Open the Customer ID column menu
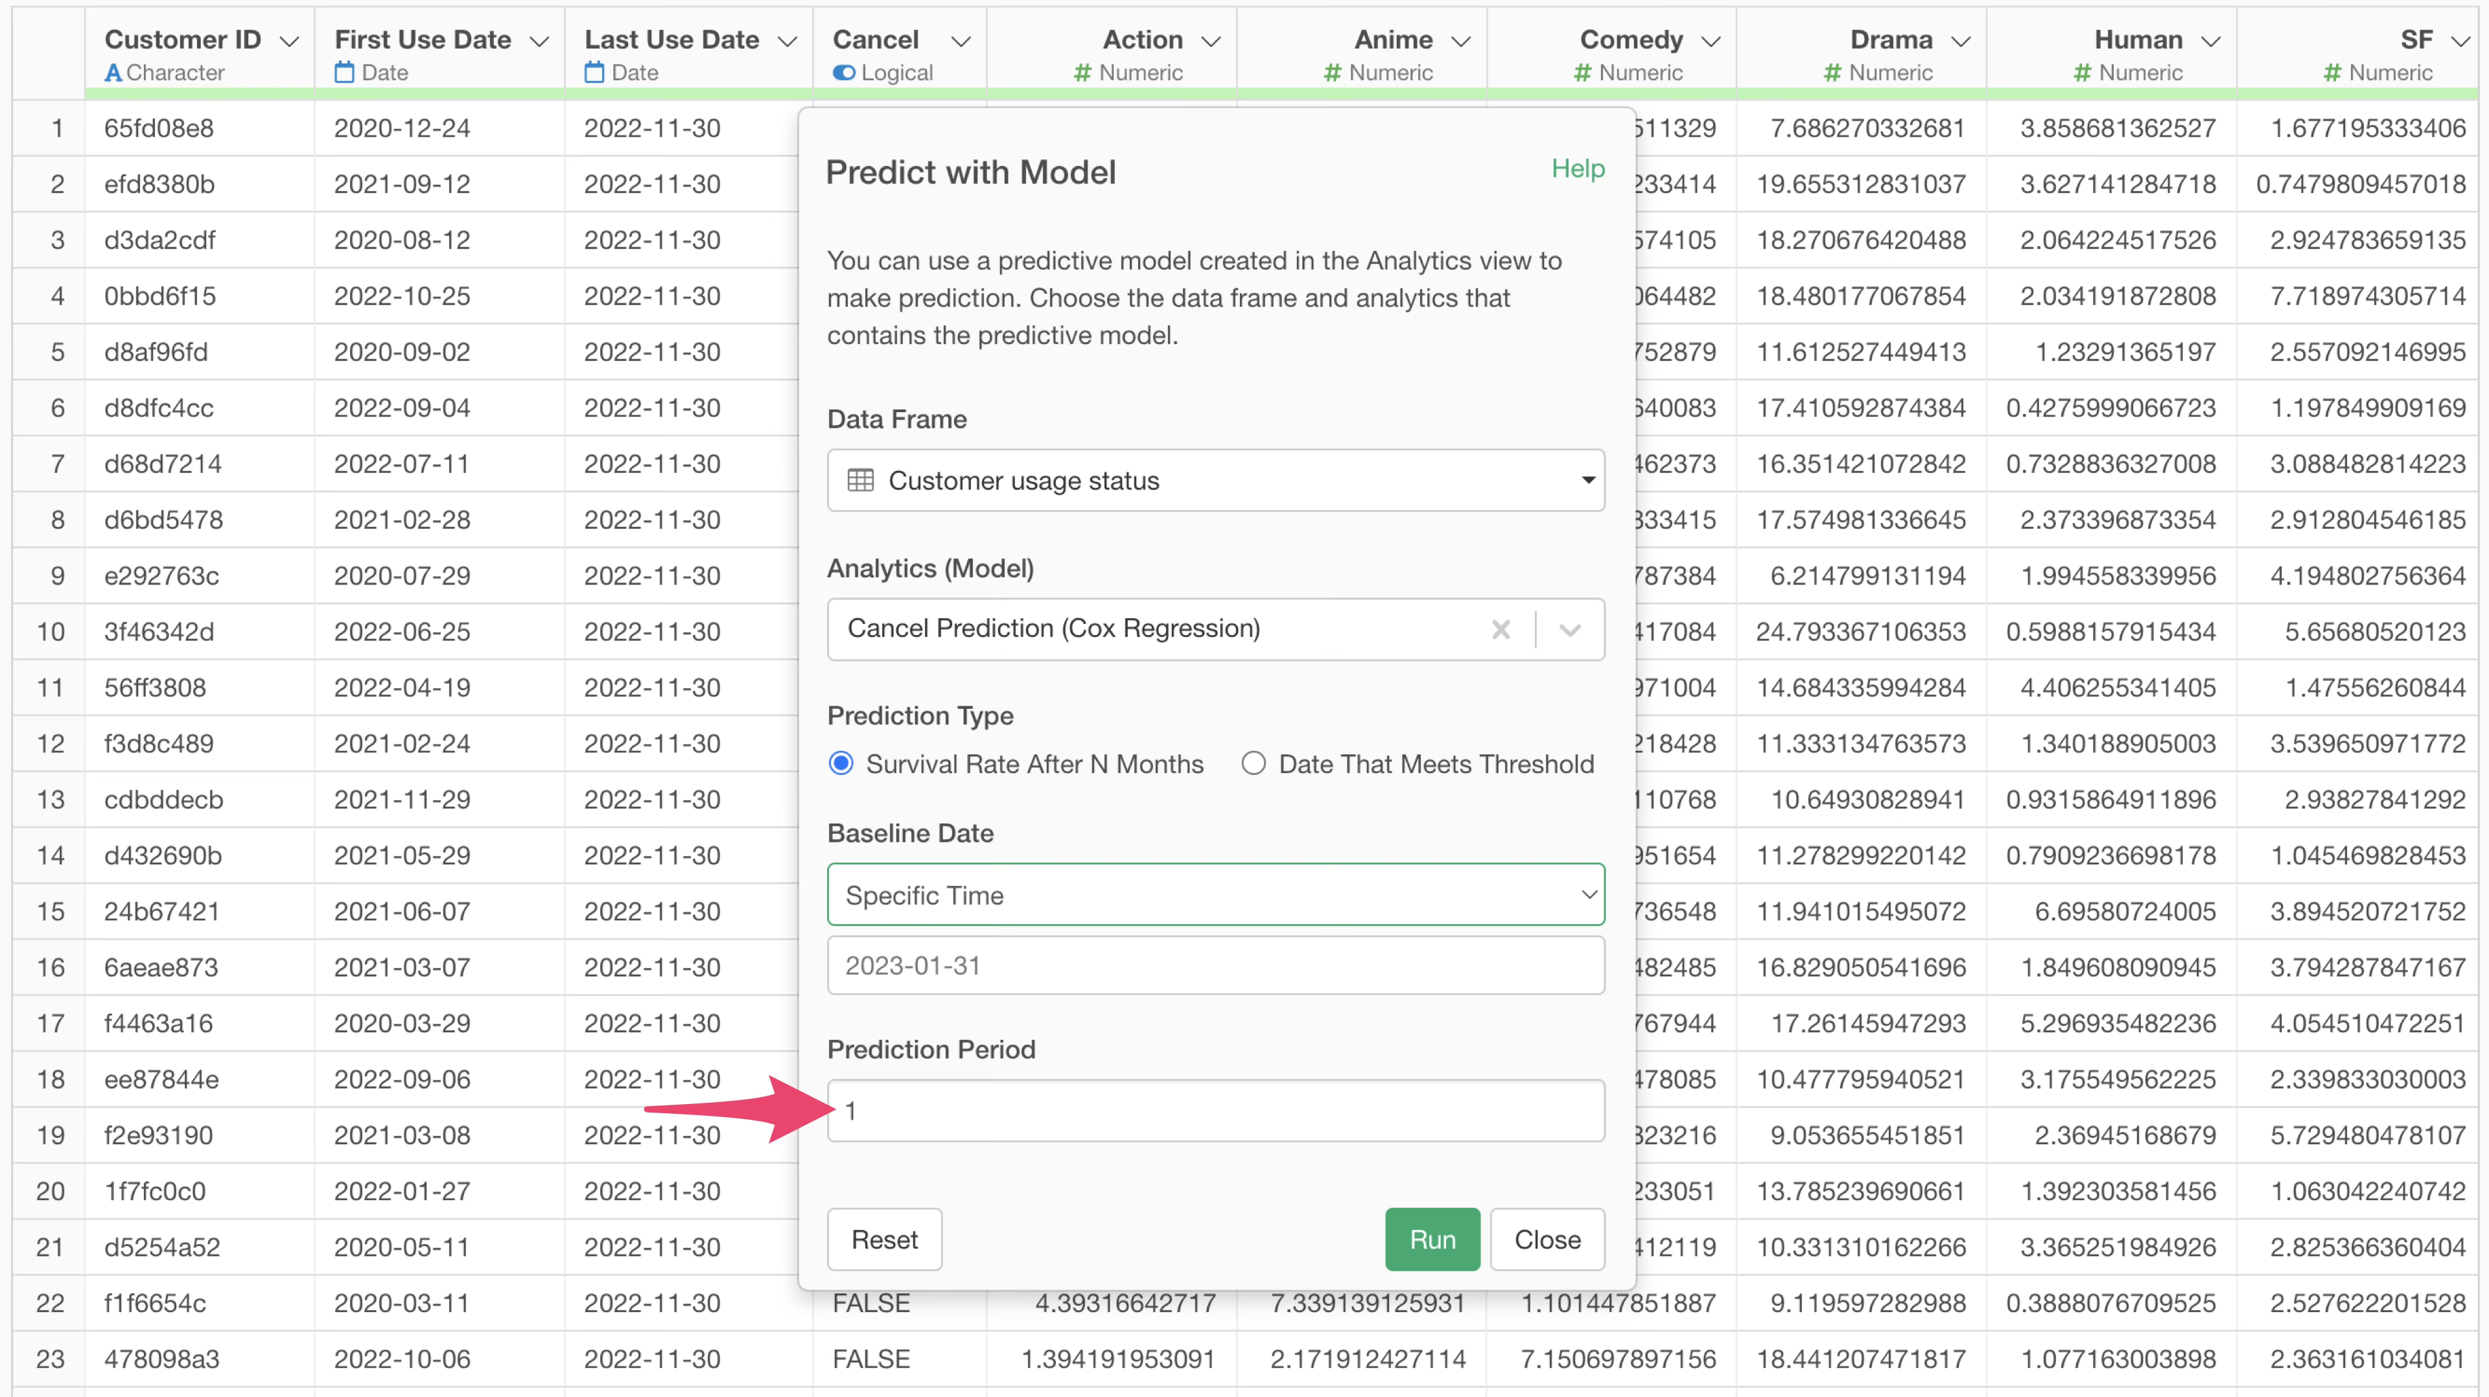Screen dimensions: 2489x1397 [289, 41]
